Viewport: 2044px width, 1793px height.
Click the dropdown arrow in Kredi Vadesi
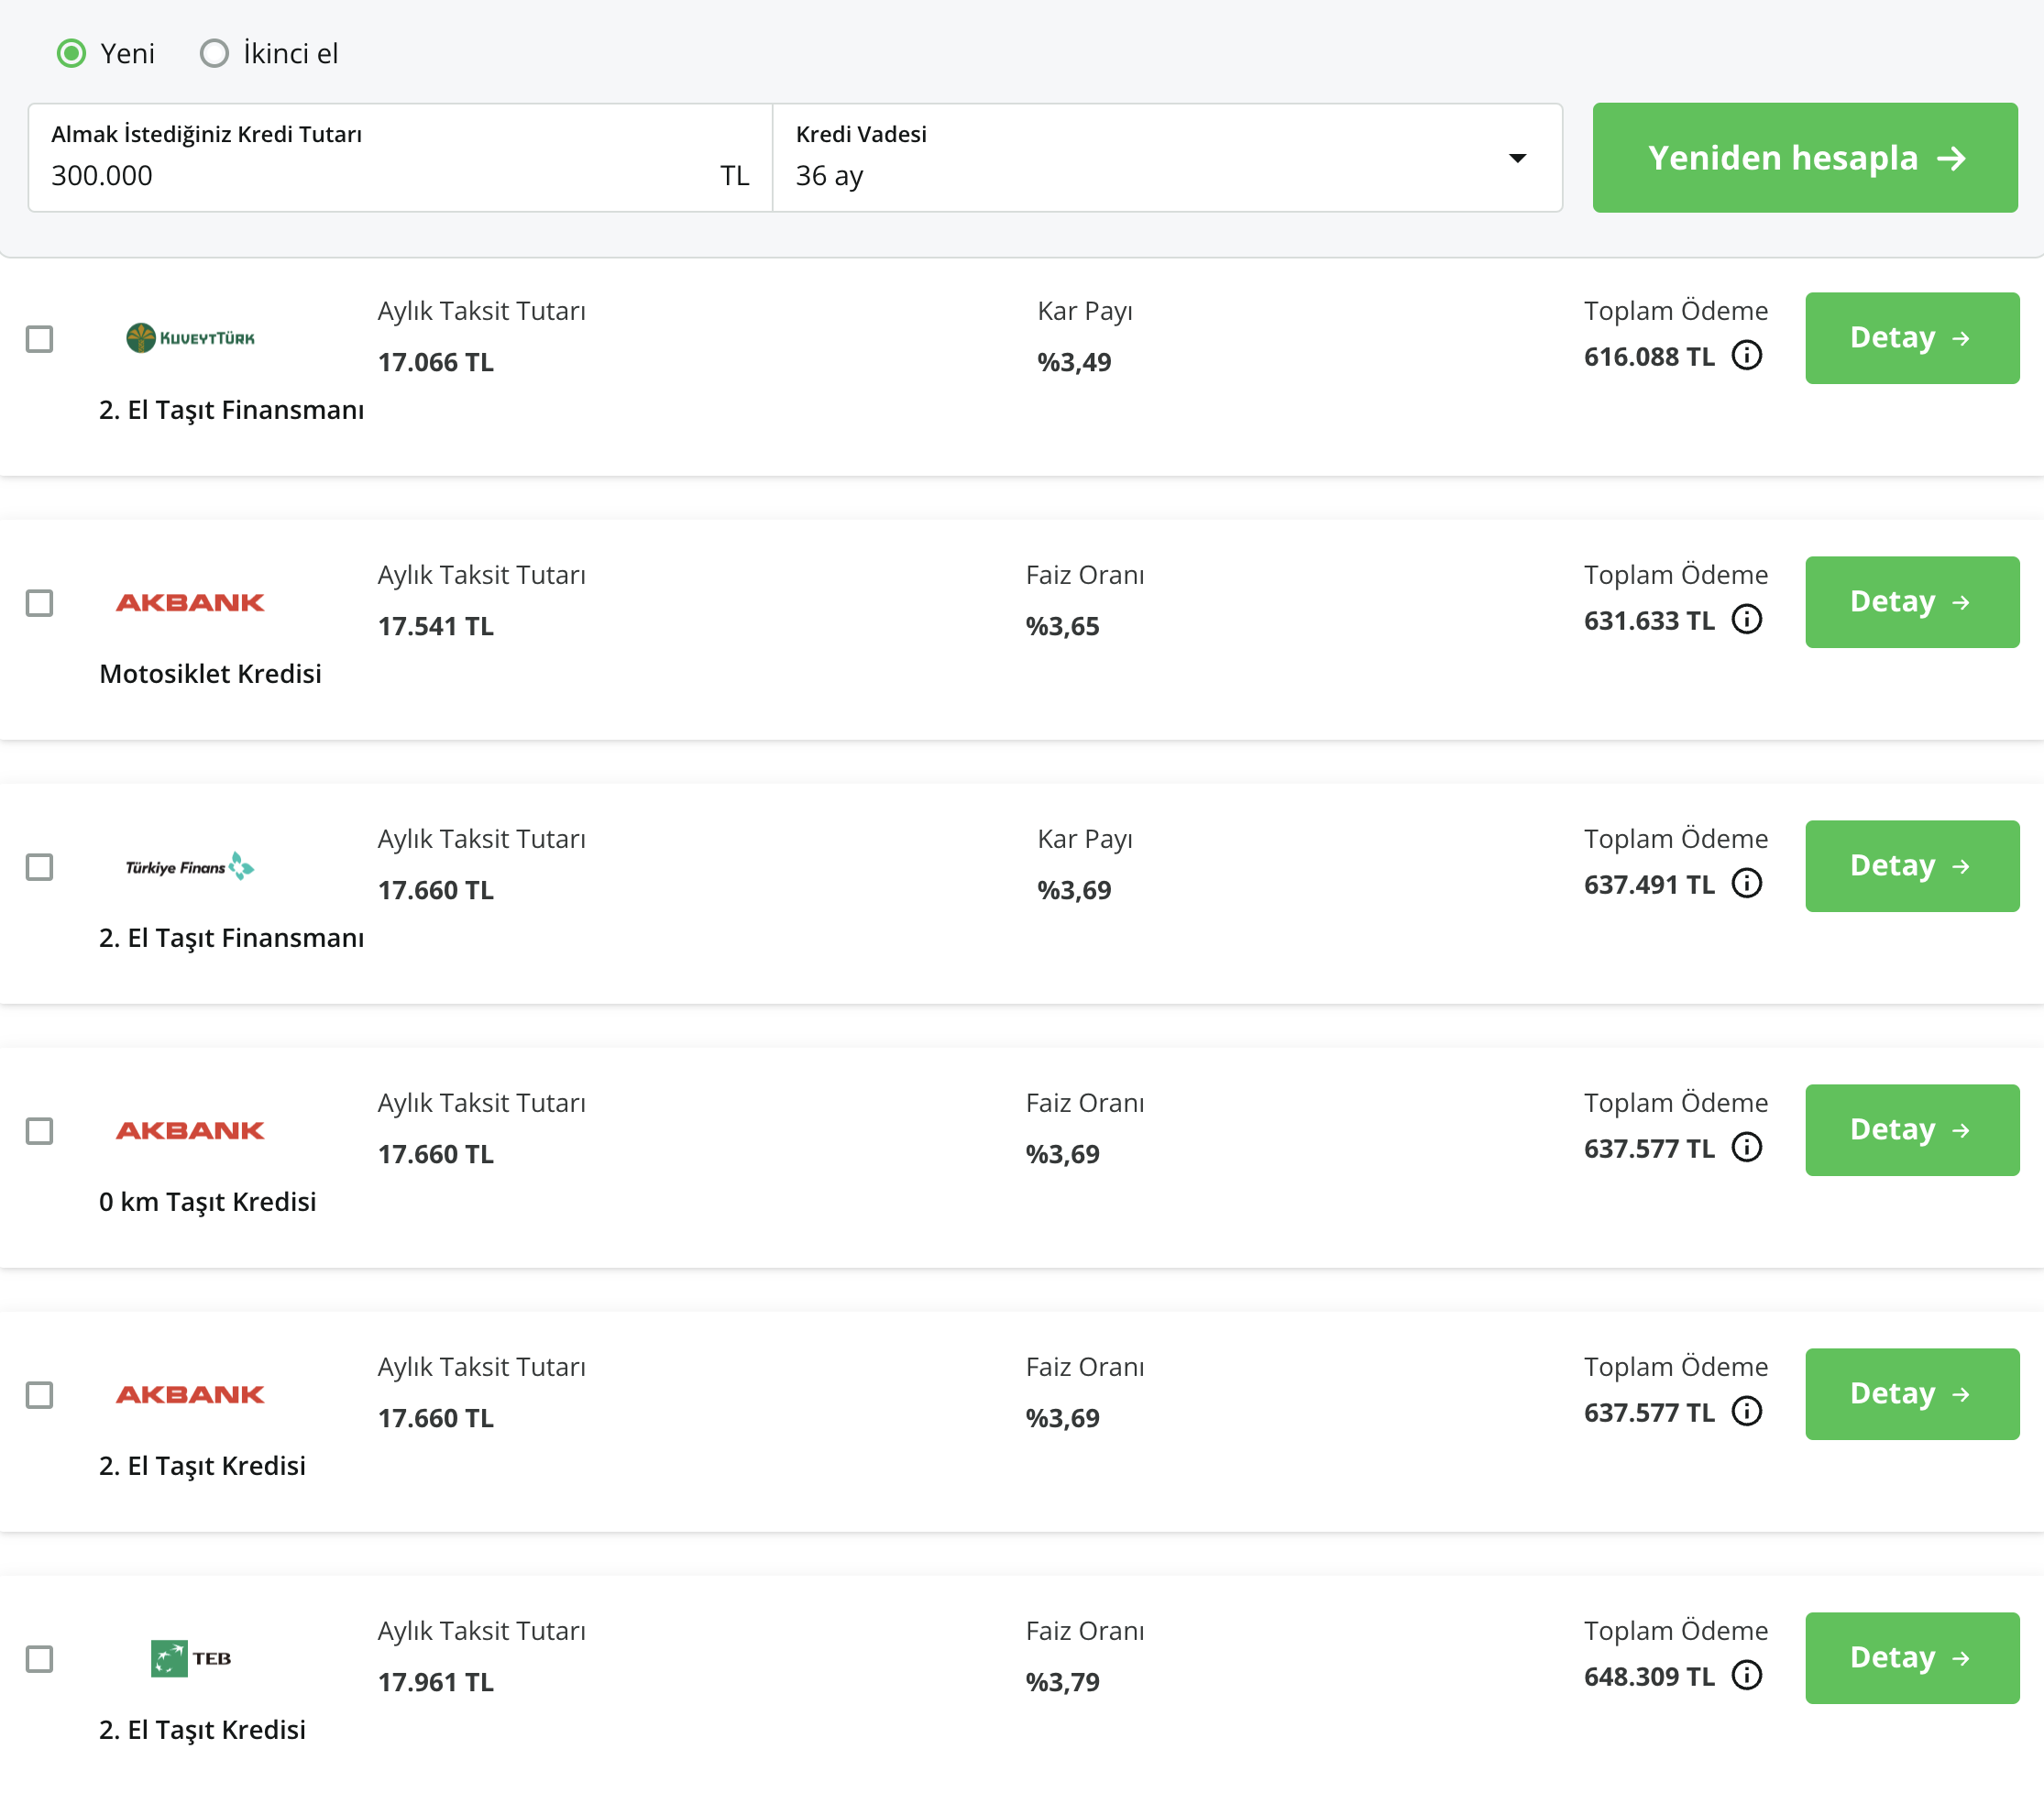coord(1518,158)
